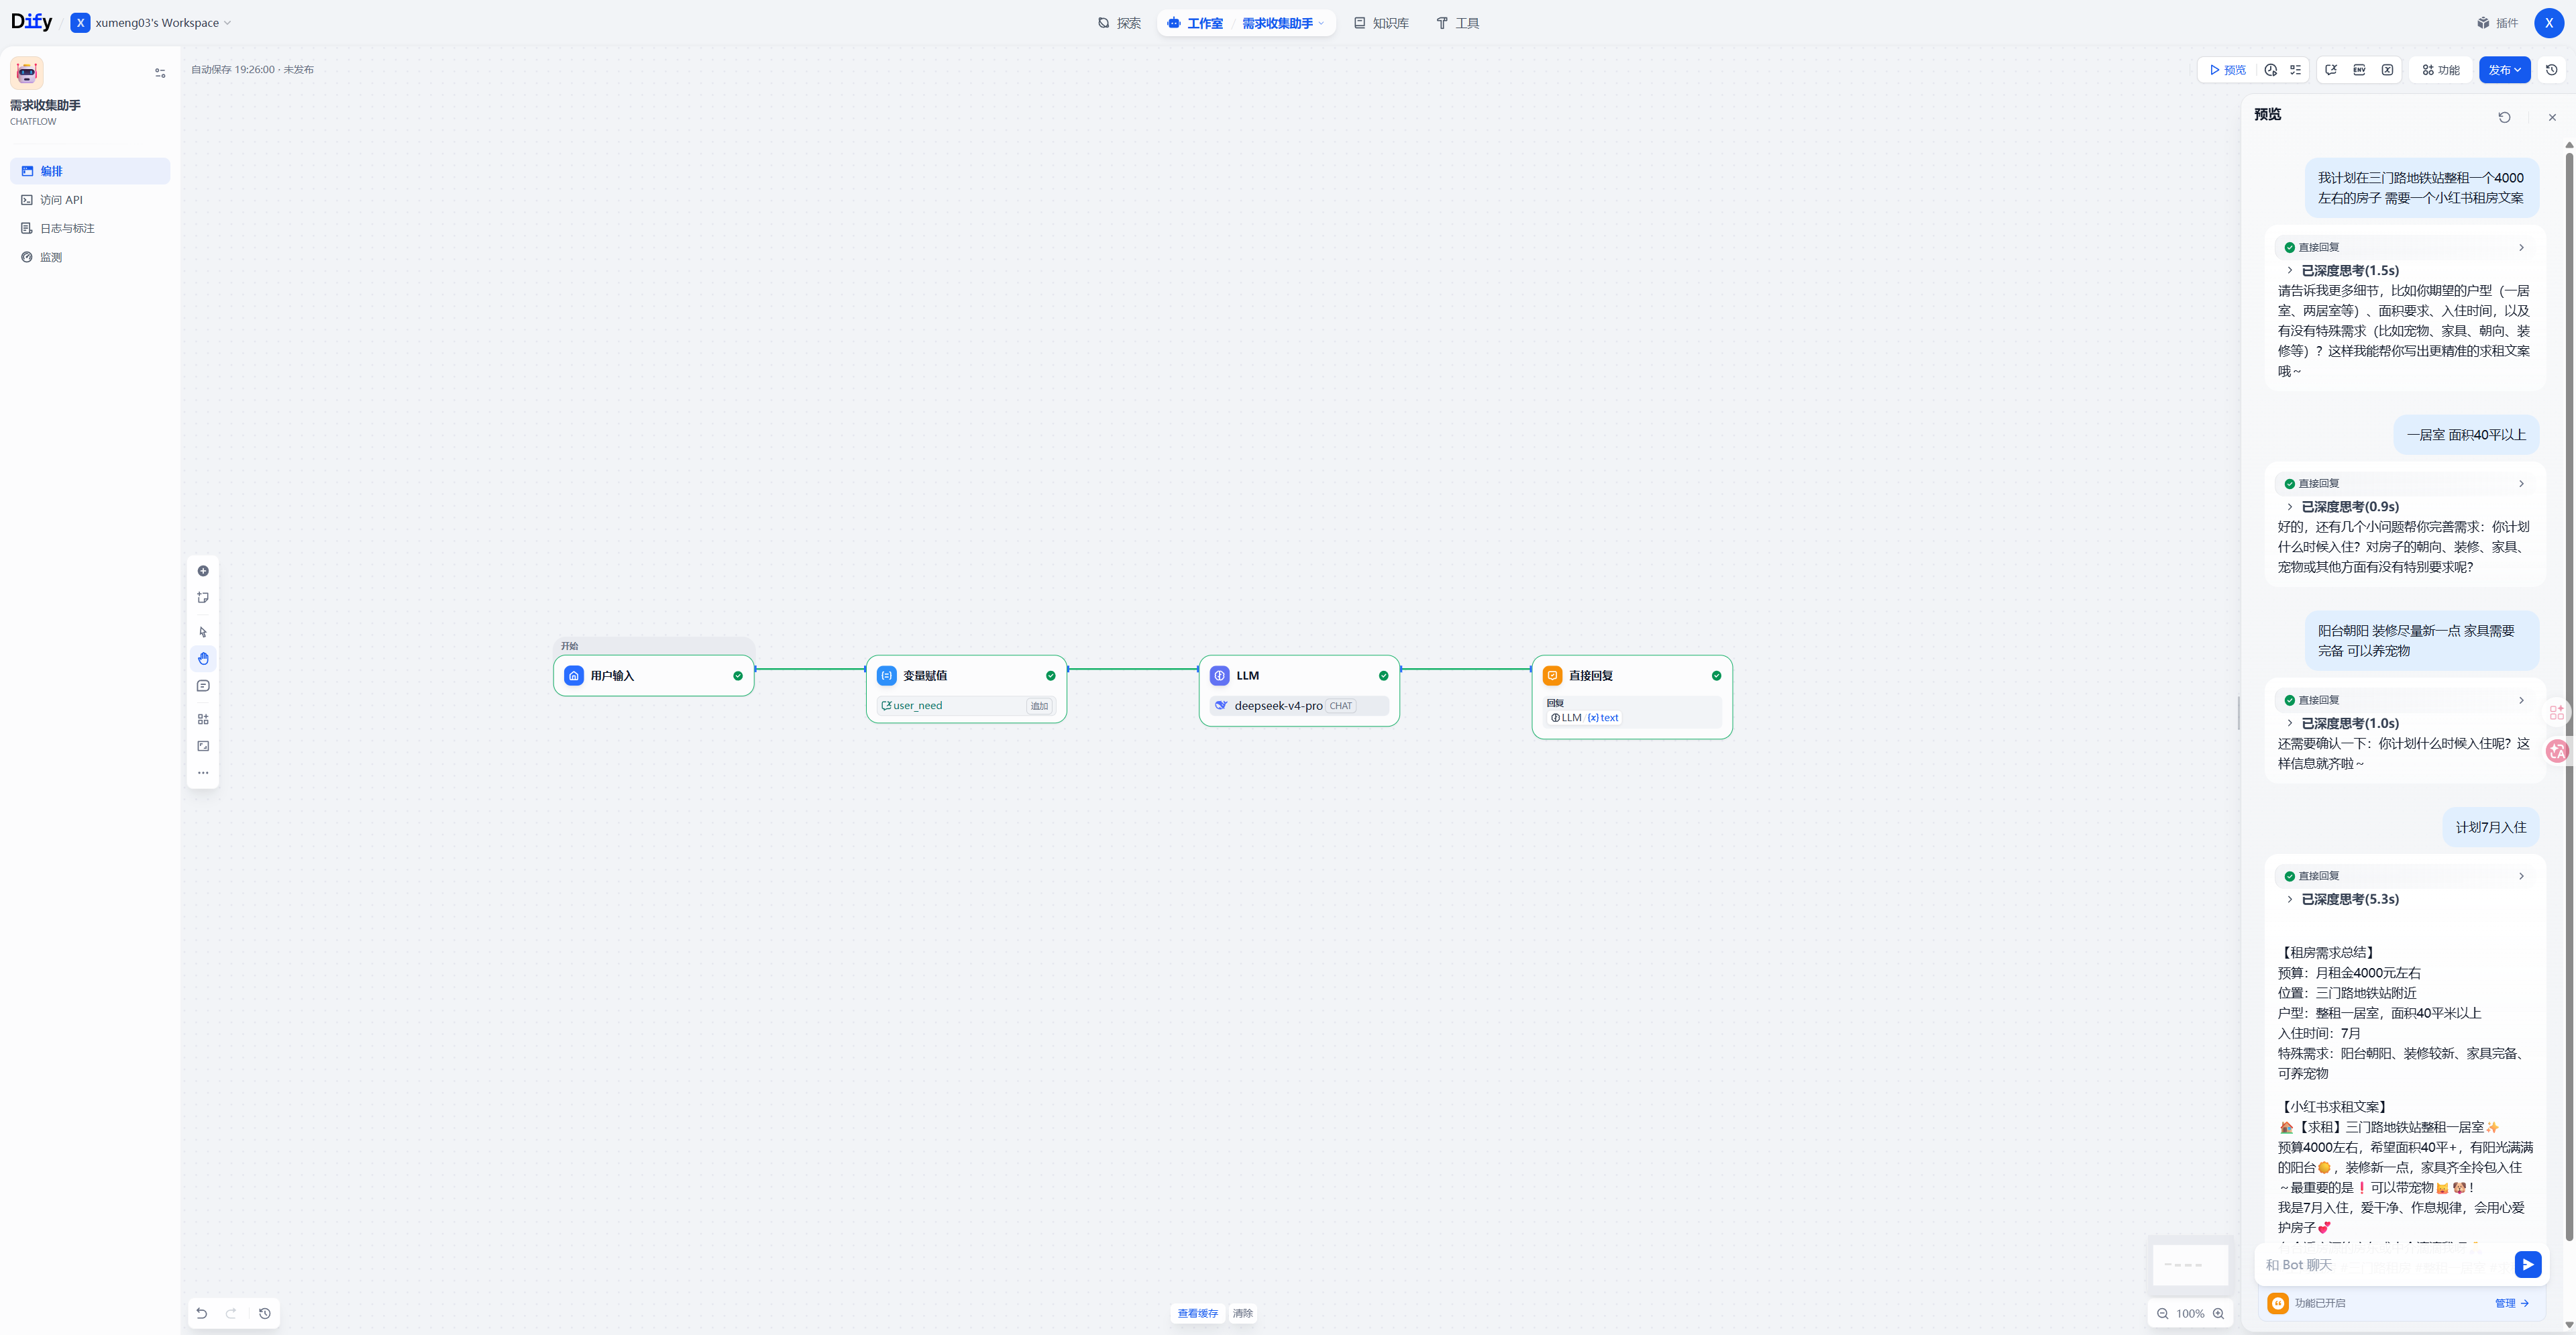Click the zoom in magnifier icon
Viewport: 2576px width, 1335px height.
point(2218,1314)
